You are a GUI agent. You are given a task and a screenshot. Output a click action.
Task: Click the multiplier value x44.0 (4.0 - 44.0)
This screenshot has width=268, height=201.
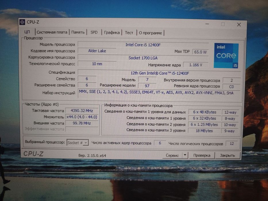coord(82,117)
